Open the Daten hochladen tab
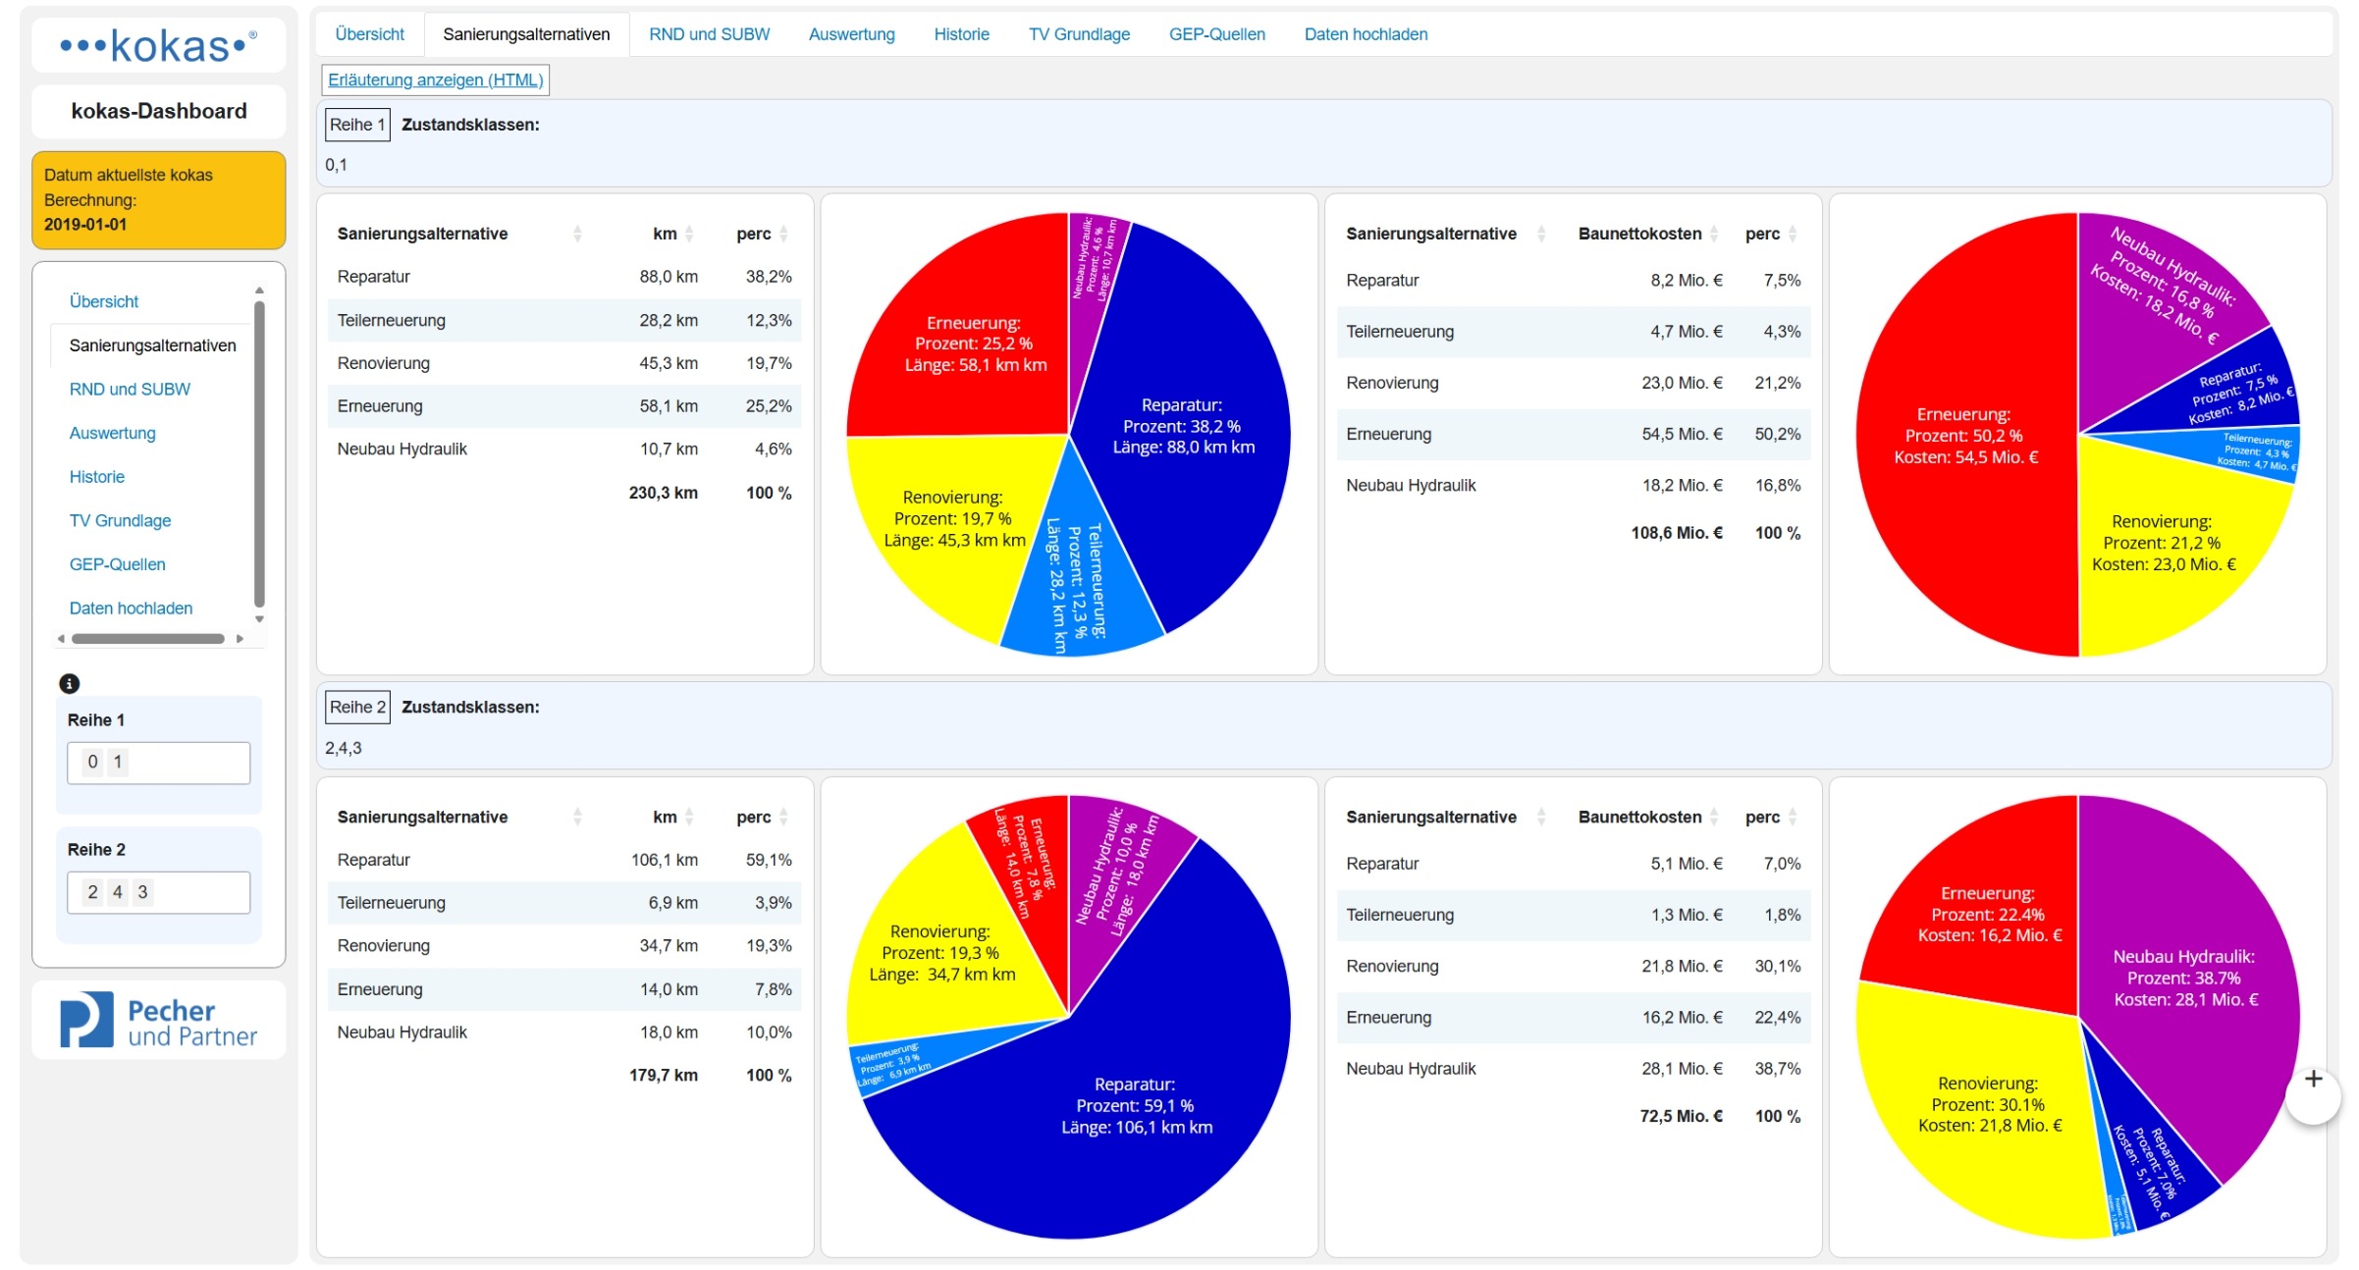This screenshot has height=1270, width=2359. click(x=1366, y=34)
